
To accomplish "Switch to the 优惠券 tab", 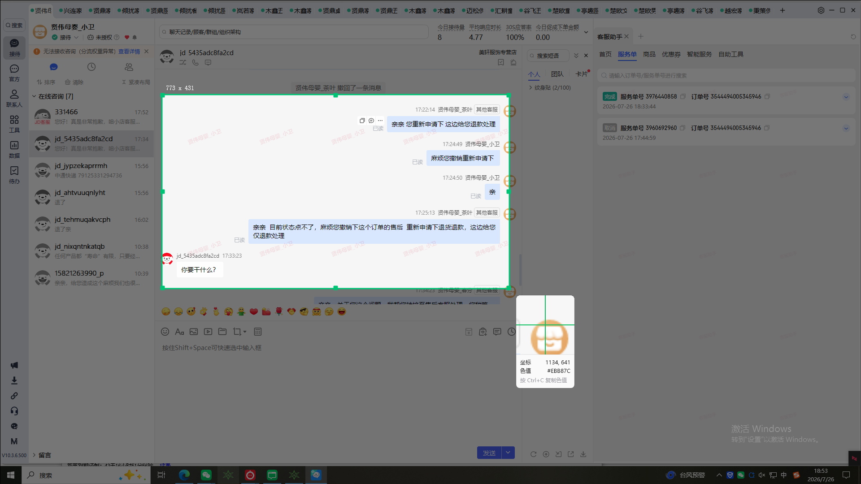I will [x=671, y=54].
